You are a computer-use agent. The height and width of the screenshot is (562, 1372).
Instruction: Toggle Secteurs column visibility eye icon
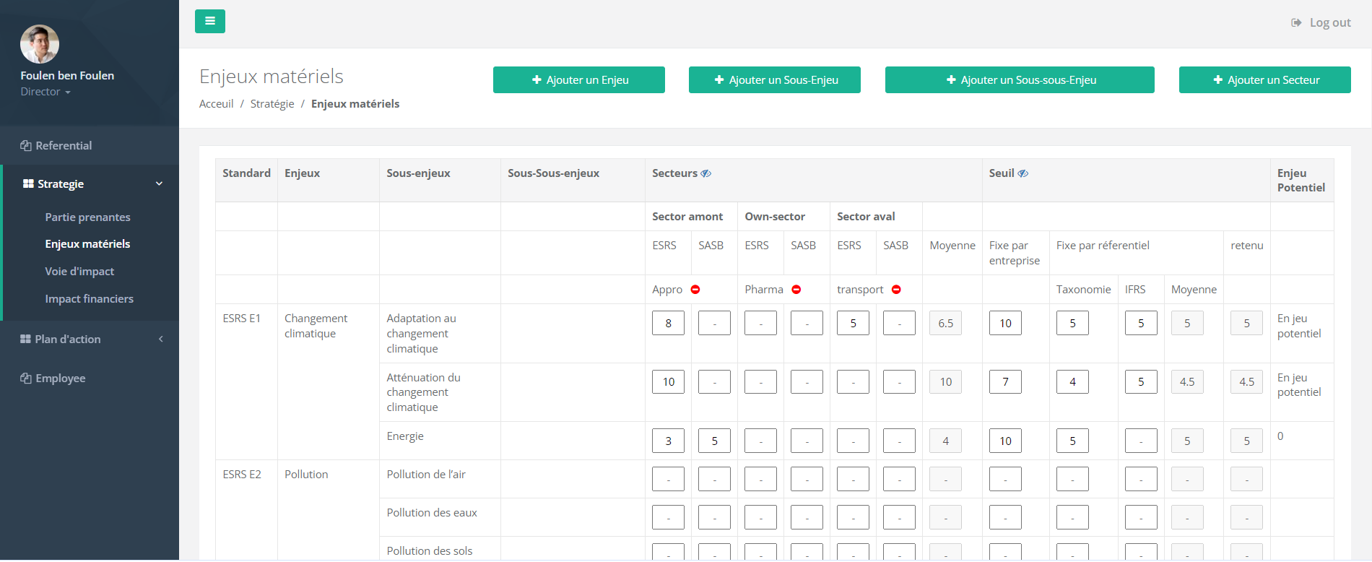pos(706,173)
